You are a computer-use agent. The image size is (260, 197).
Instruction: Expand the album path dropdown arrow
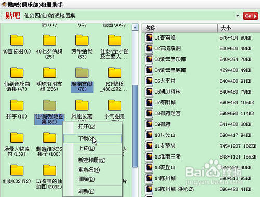(x=238, y=16)
